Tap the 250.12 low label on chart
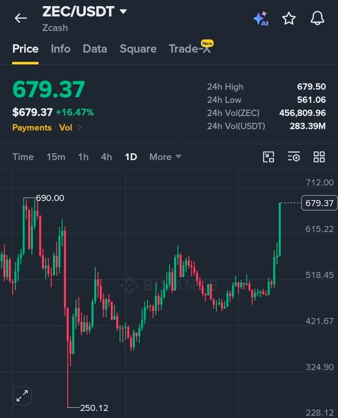The image size is (338, 418). 94,408
